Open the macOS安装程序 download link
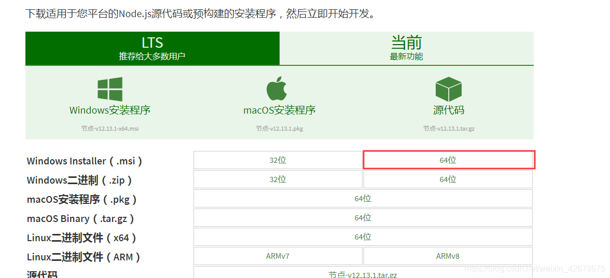Screen dimensions: 610x278 coord(279,110)
